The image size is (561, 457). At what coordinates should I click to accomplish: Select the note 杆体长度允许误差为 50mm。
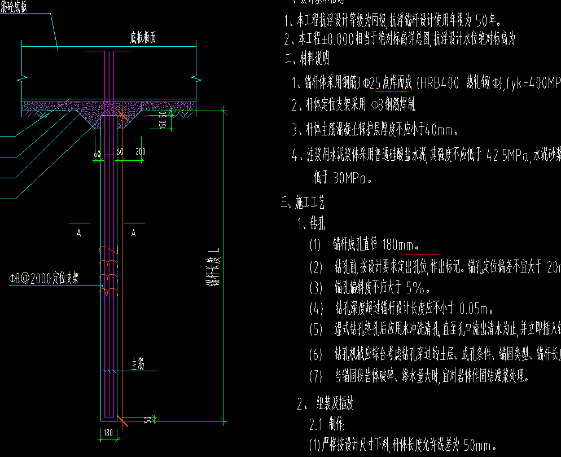coord(403,445)
